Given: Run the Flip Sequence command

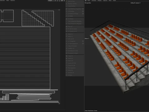Looking at the screenshot, I should (x=75, y=68).
